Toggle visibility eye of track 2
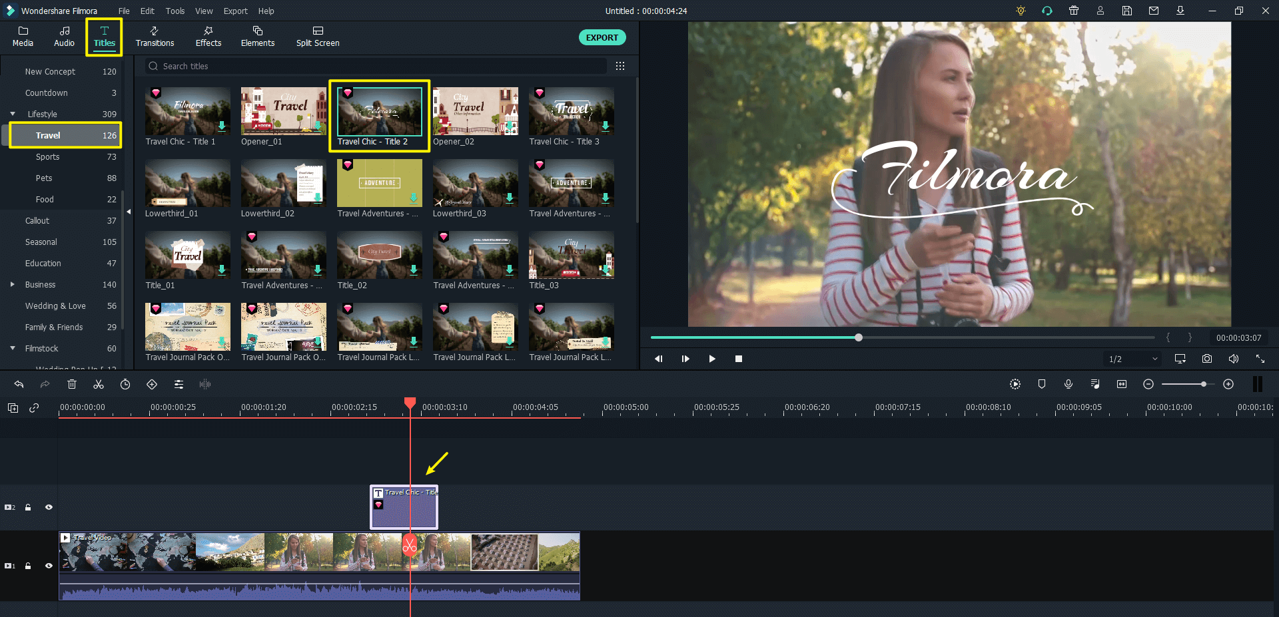 [49, 507]
